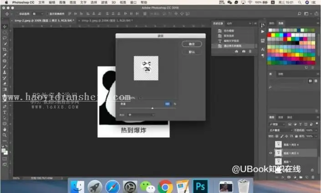Select the Move tool in the toolbox
This screenshot has height=193, width=321.
click(5, 26)
